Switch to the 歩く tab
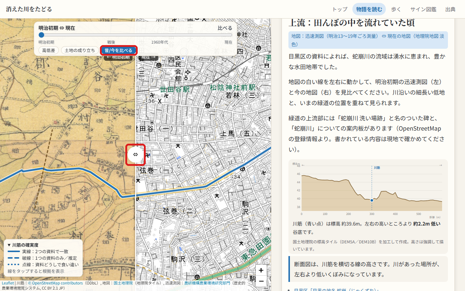This screenshot has width=465, height=291. pyautogui.click(x=396, y=9)
